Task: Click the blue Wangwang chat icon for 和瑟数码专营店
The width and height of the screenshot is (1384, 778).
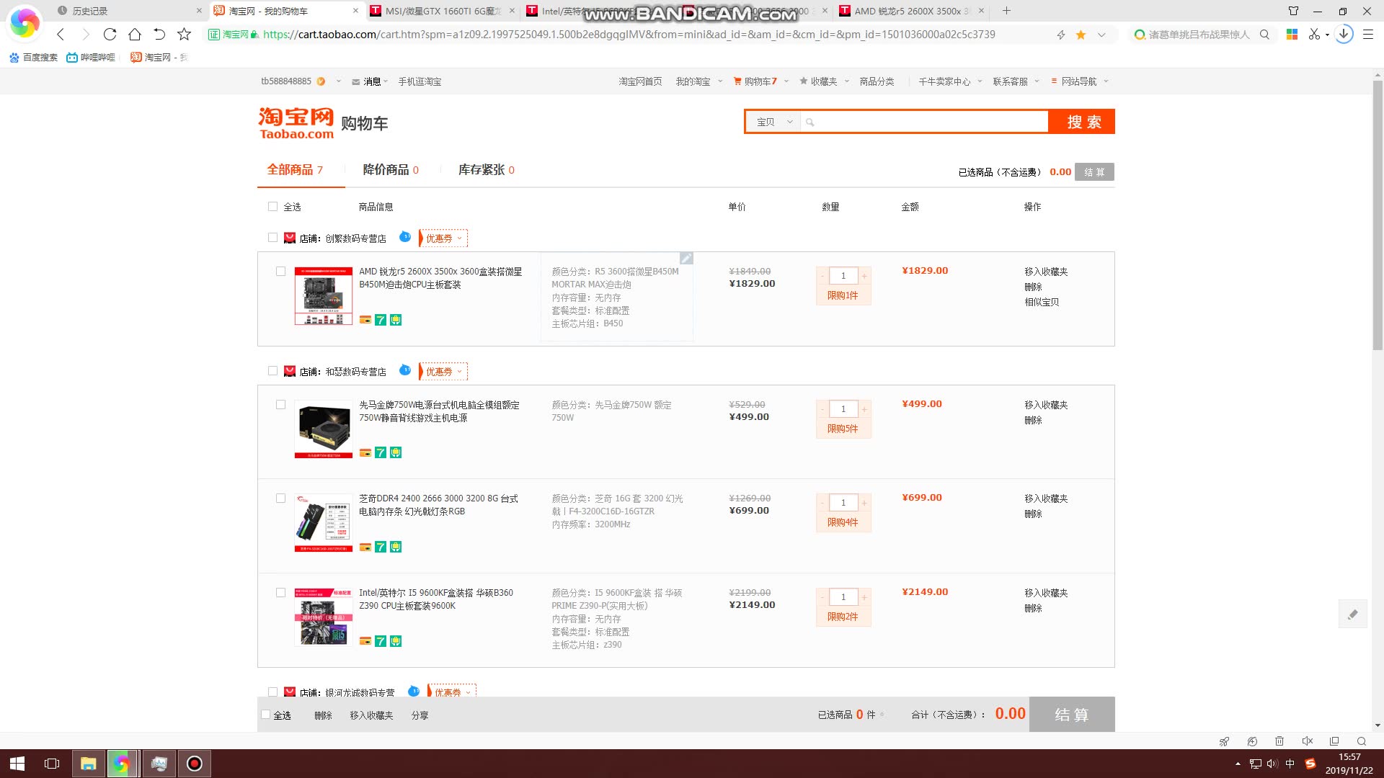Action: click(405, 370)
